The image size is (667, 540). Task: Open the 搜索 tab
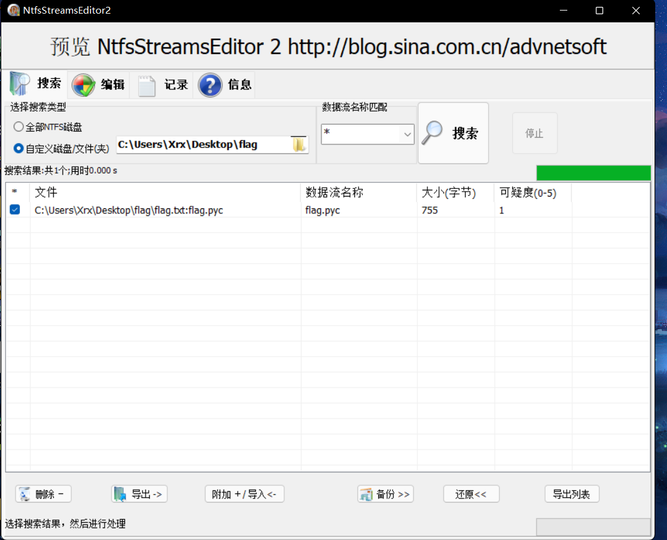point(36,84)
